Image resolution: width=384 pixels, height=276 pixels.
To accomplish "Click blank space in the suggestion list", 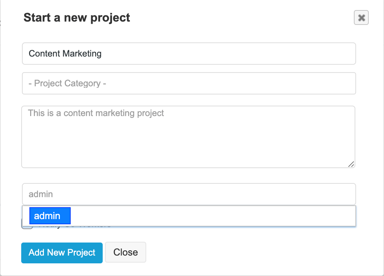I will point(212,216).
